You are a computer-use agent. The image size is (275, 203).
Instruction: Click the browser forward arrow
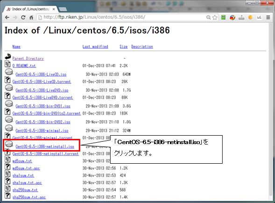pos(15,17)
